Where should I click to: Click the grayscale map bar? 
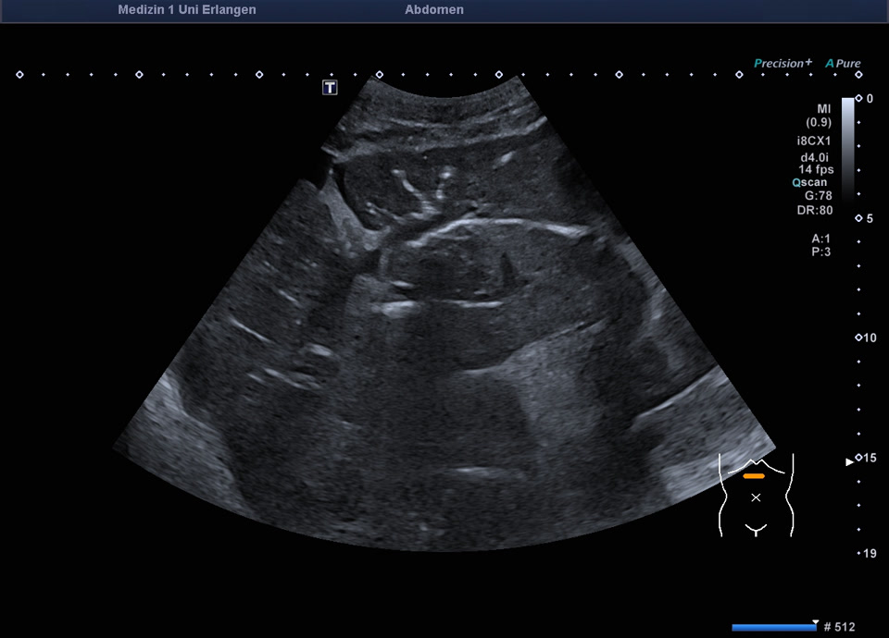[x=847, y=146]
